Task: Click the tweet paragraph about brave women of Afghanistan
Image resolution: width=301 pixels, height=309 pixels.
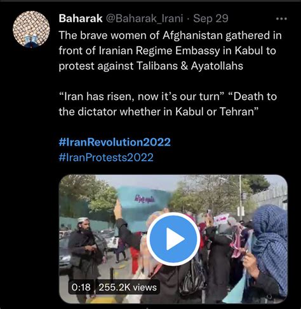Action: pyautogui.click(x=170, y=51)
